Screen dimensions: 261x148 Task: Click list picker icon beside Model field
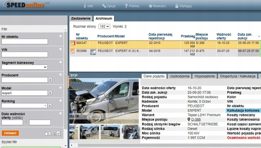(x=50, y=93)
